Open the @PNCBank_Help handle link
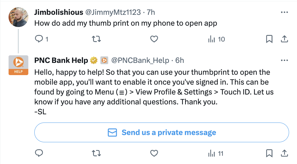The height and width of the screenshot is (164, 297). tap(140, 60)
